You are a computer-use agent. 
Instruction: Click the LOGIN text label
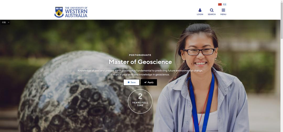tap(200, 14)
